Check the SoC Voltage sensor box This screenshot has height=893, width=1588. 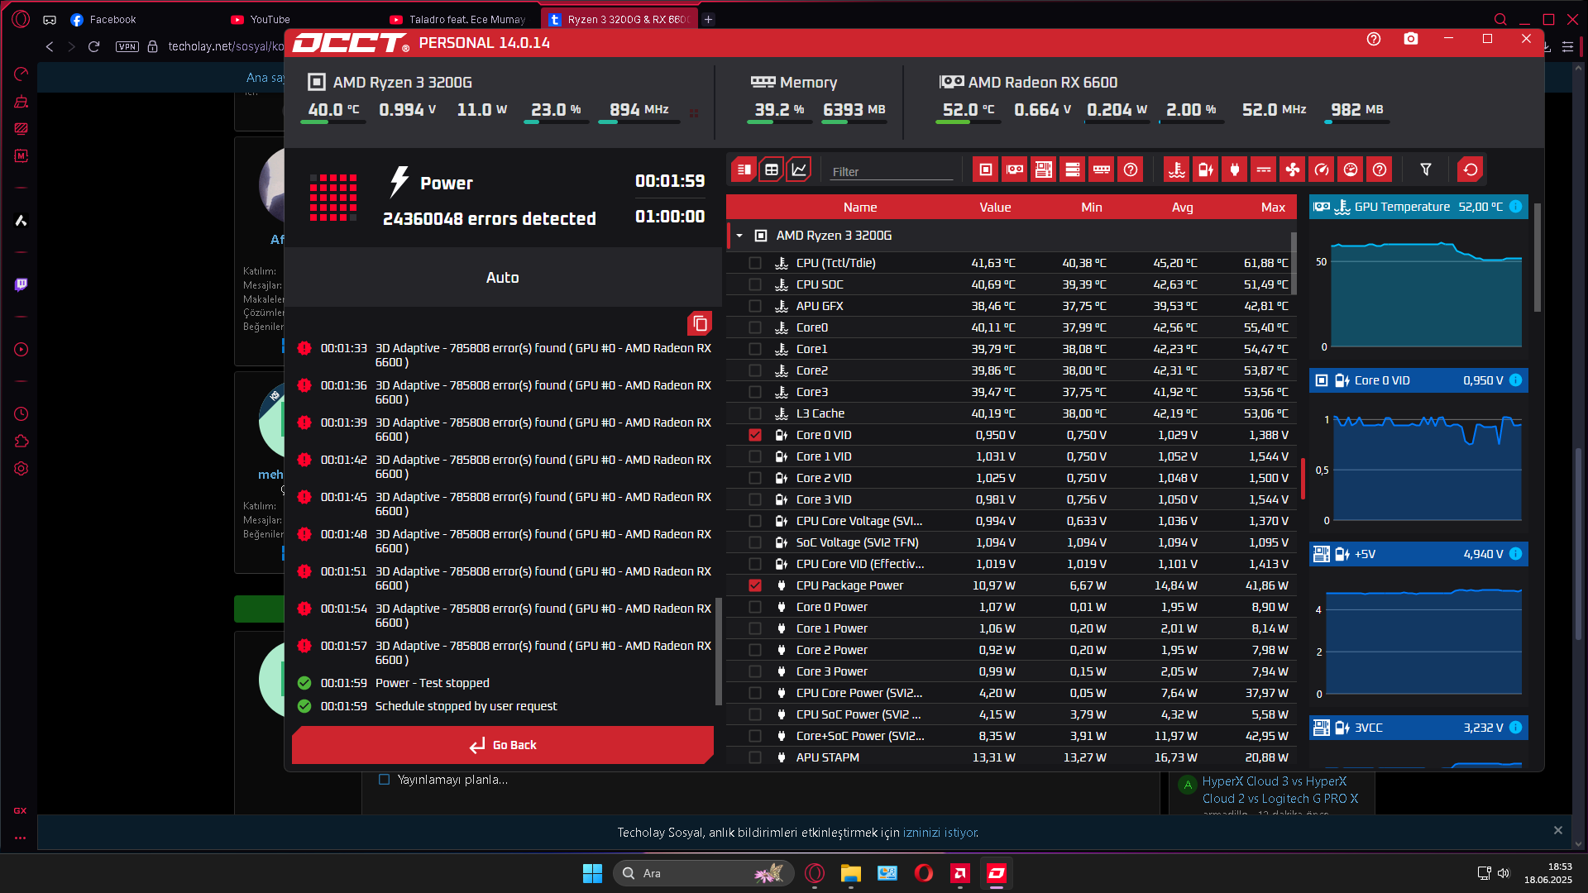click(x=755, y=542)
